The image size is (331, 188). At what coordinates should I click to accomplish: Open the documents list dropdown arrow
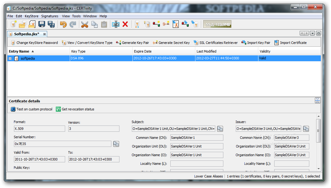[313, 33]
